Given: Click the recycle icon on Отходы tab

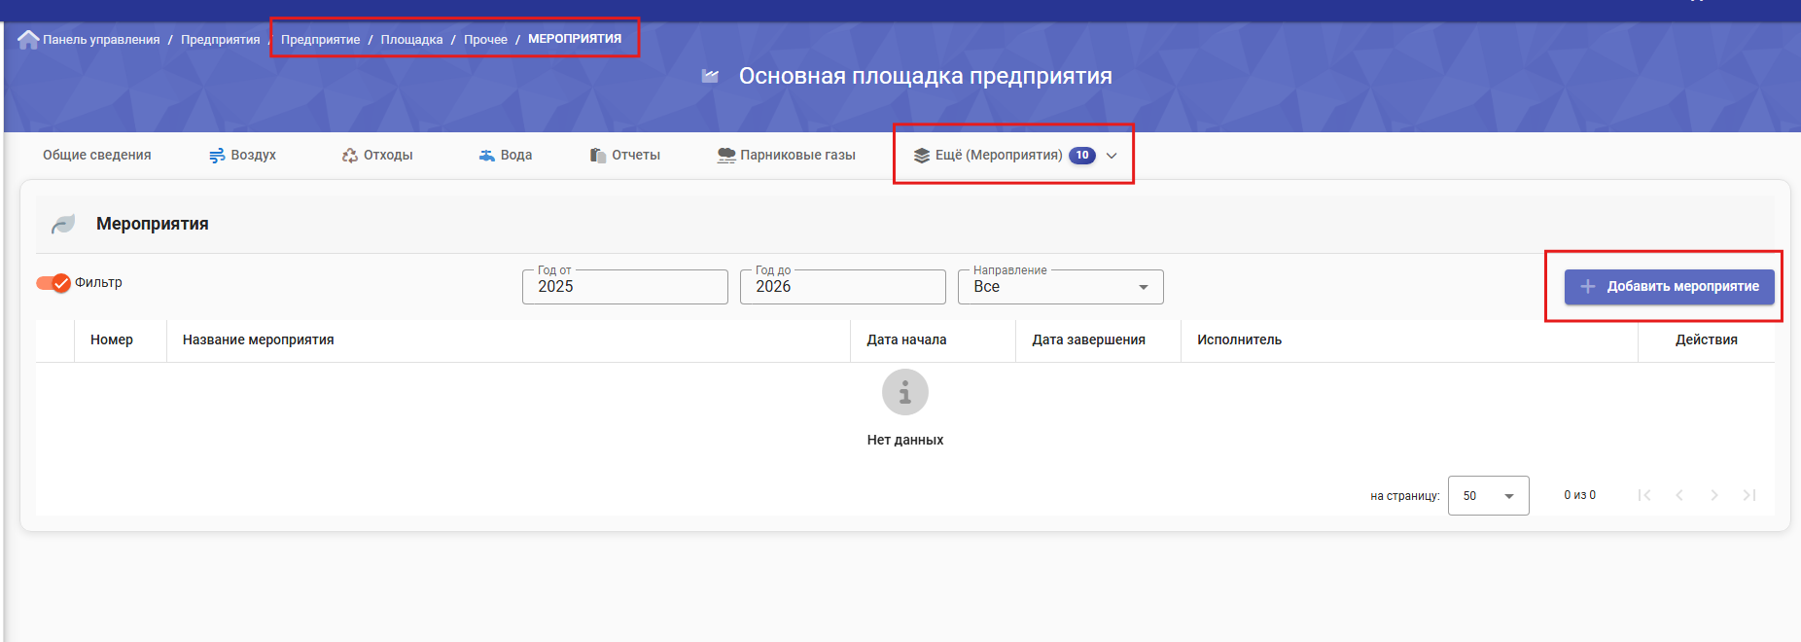Looking at the screenshot, I should 350,156.
